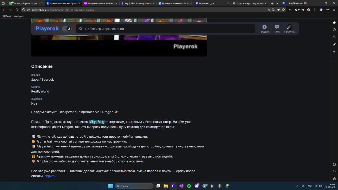Image resolution: width=338 pixels, height=190 pixels.
Task: Open FL Studio from the taskbar
Action: (220, 186)
